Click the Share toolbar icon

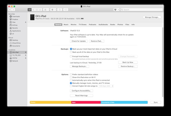click(x=60, y=10)
